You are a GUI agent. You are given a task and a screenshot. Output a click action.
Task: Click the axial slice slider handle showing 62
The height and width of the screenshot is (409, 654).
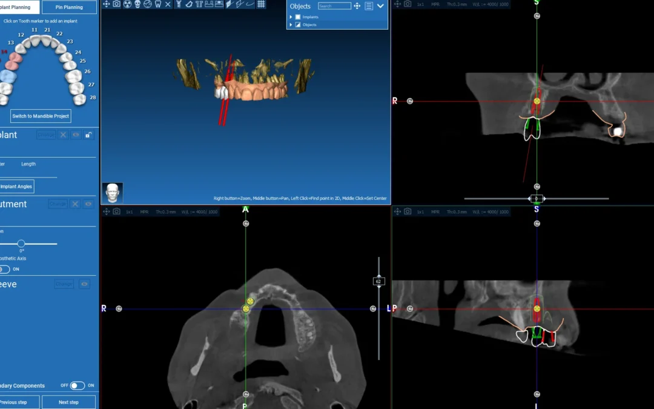[x=378, y=281]
